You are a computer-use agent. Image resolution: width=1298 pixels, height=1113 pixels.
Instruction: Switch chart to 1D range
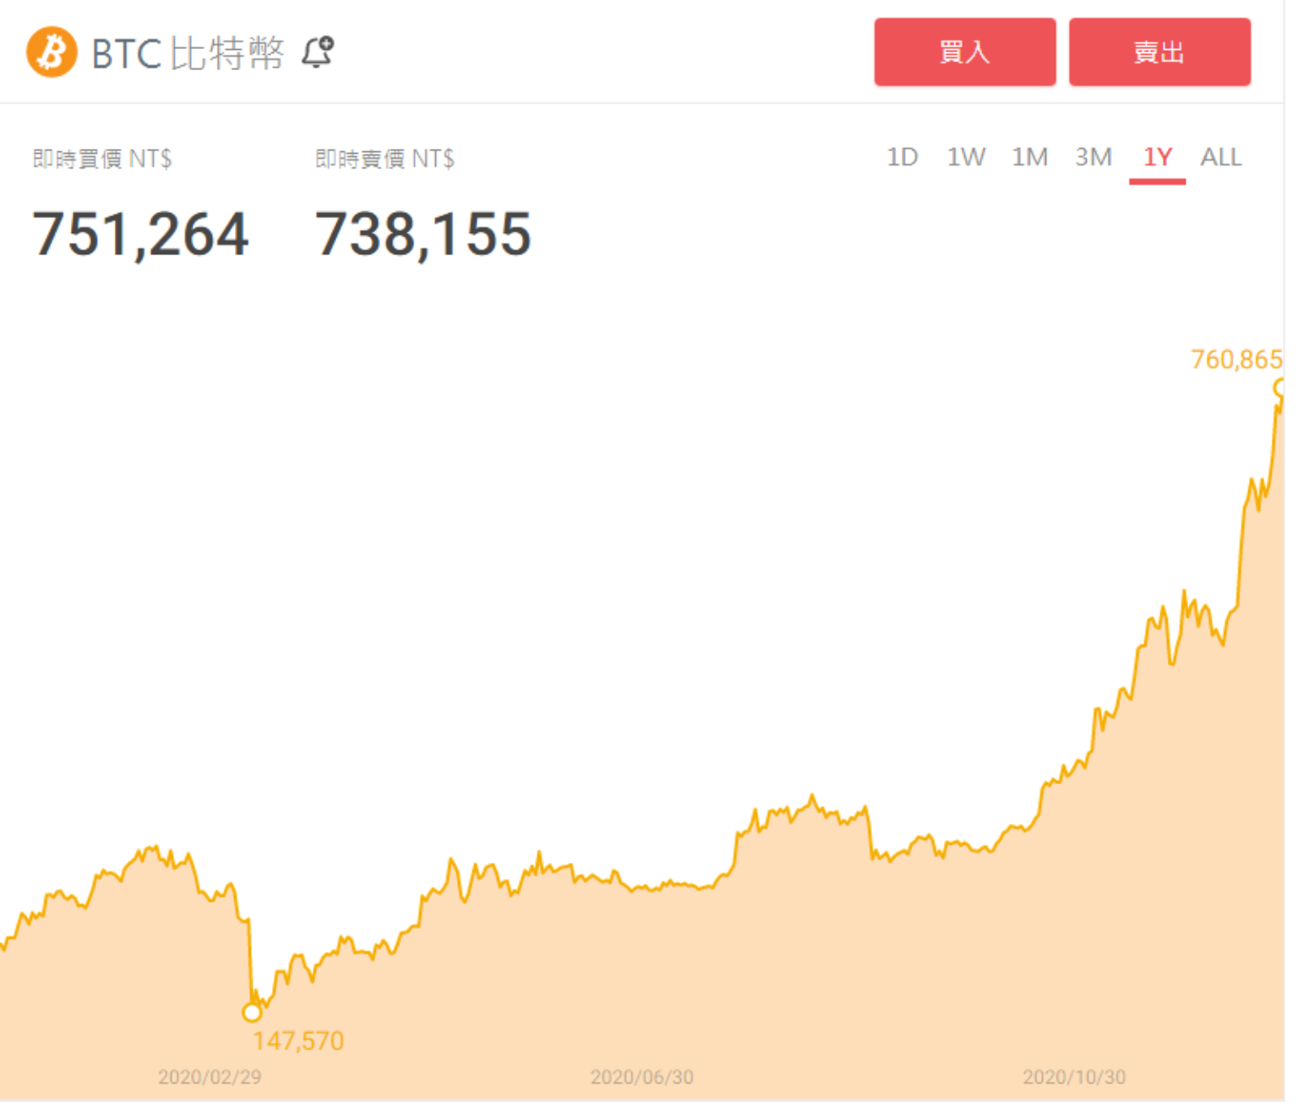(x=902, y=157)
